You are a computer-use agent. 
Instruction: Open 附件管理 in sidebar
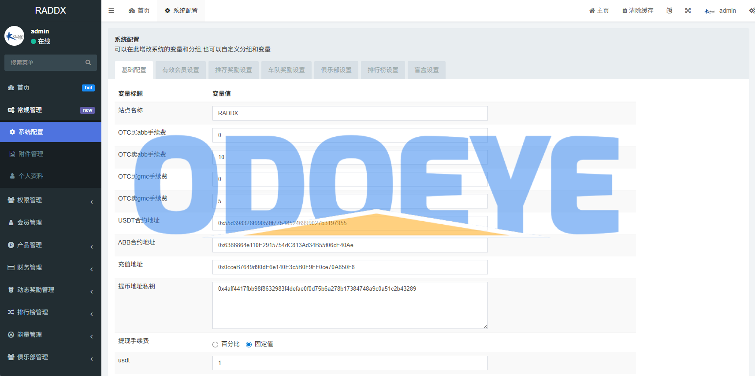pyautogui.click(x=51, y=154)
